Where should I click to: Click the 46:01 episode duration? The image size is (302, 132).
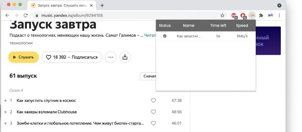click(x=176, y=123)
